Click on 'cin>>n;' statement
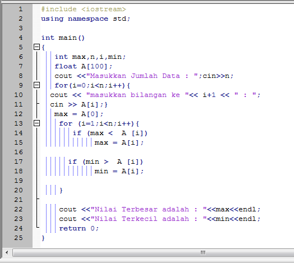Viewport: 294px width, 263px height. pyautogui.click(x=218, y=76)
